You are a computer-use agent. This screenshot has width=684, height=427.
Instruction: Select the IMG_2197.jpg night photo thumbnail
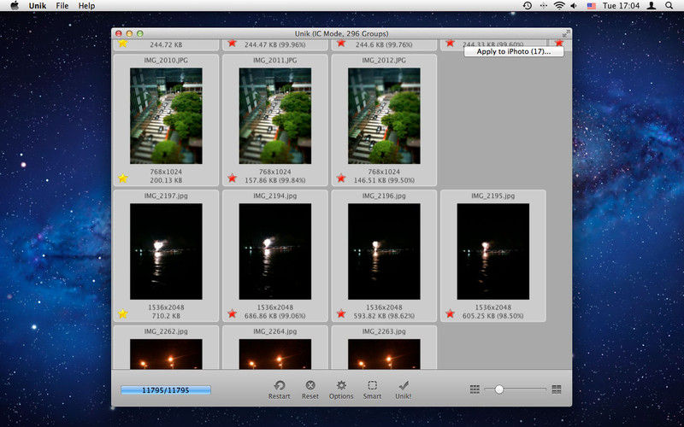point(166,251)
